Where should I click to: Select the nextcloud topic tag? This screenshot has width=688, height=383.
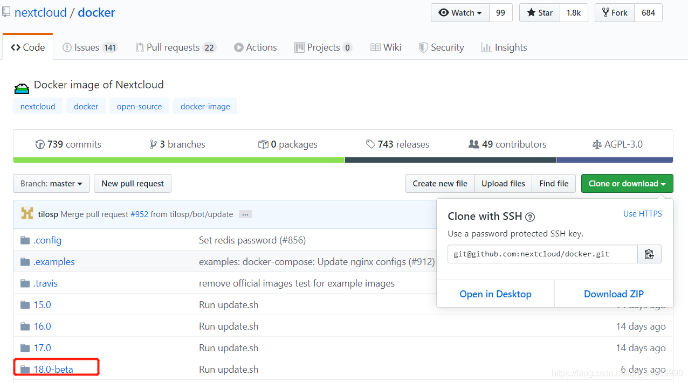coord(38,106)
